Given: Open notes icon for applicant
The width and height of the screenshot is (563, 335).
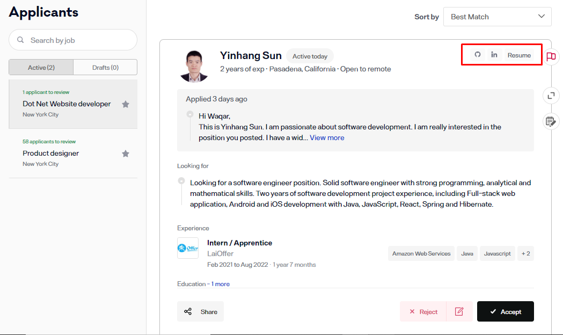Looking at the screenshot, I should click(550, 121).
